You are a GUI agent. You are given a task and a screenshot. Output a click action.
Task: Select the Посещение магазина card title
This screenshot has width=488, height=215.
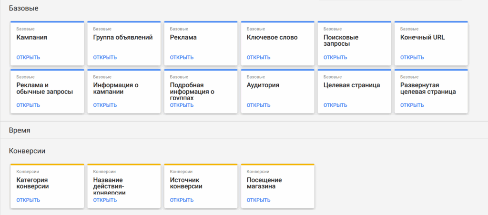pos(264,183)
